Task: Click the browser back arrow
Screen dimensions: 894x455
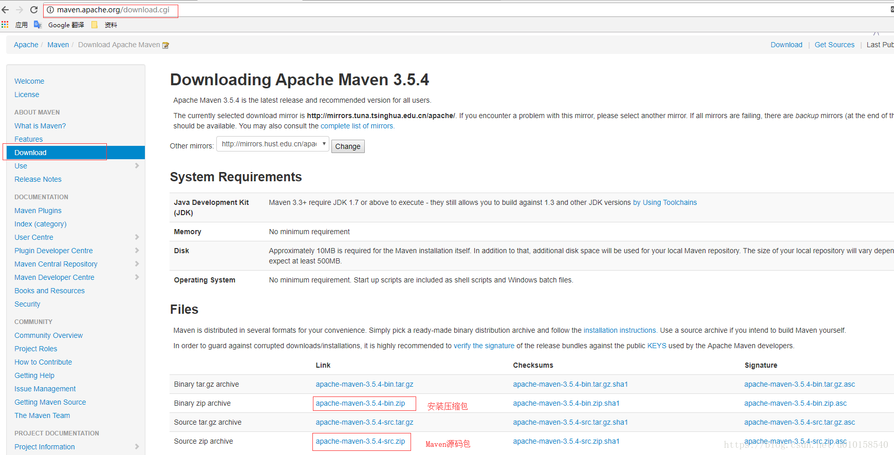Action: coord(6,10)
